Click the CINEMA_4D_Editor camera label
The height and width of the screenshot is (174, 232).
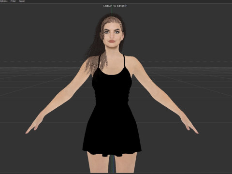click(114, 6)
